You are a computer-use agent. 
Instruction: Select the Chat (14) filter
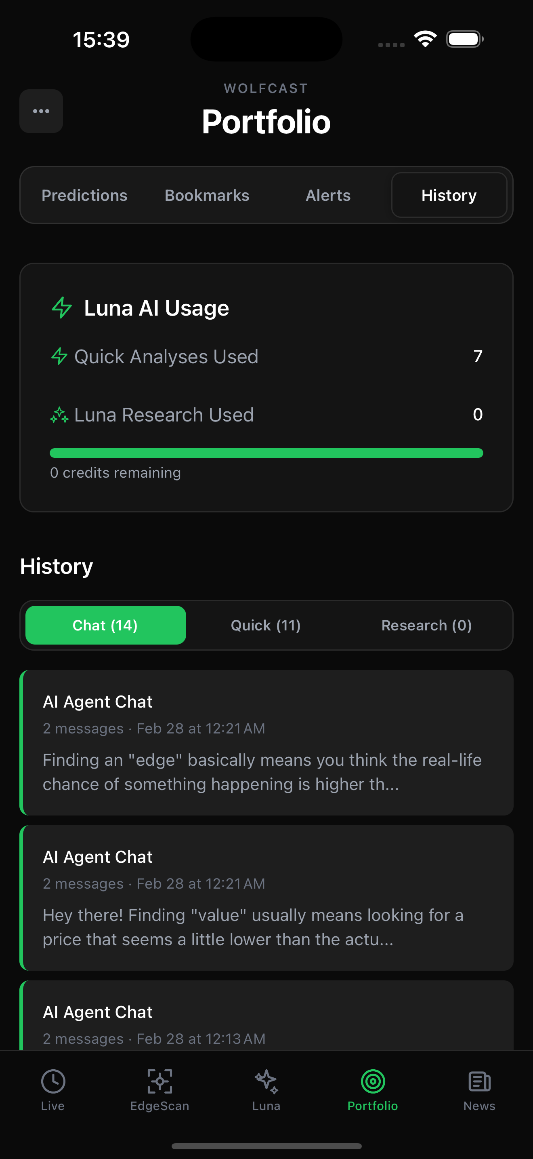tap(105, 625)
